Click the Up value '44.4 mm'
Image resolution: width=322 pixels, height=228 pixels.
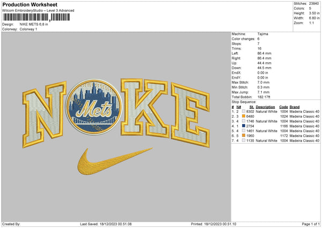point(264,63)
